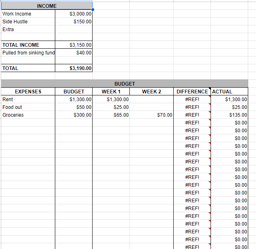The height and width of the screenshot is (249, 256).
Task: Click the #REF! error in Food out row
Action: (x=192, y=107)
